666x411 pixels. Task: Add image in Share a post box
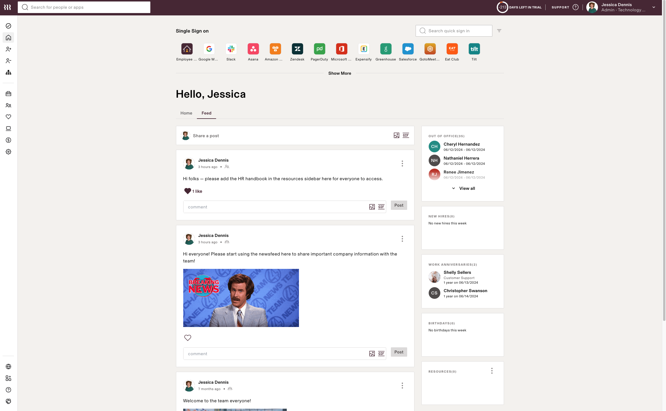pyautogui.click(x=396, y=135)
